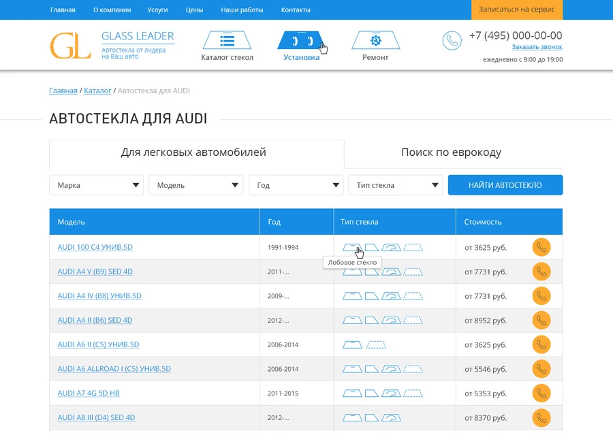Click dashed glass icon in AUDI A6 II (C5) row
This screenshot has height=433, width=613.
(x=376, y=344)
